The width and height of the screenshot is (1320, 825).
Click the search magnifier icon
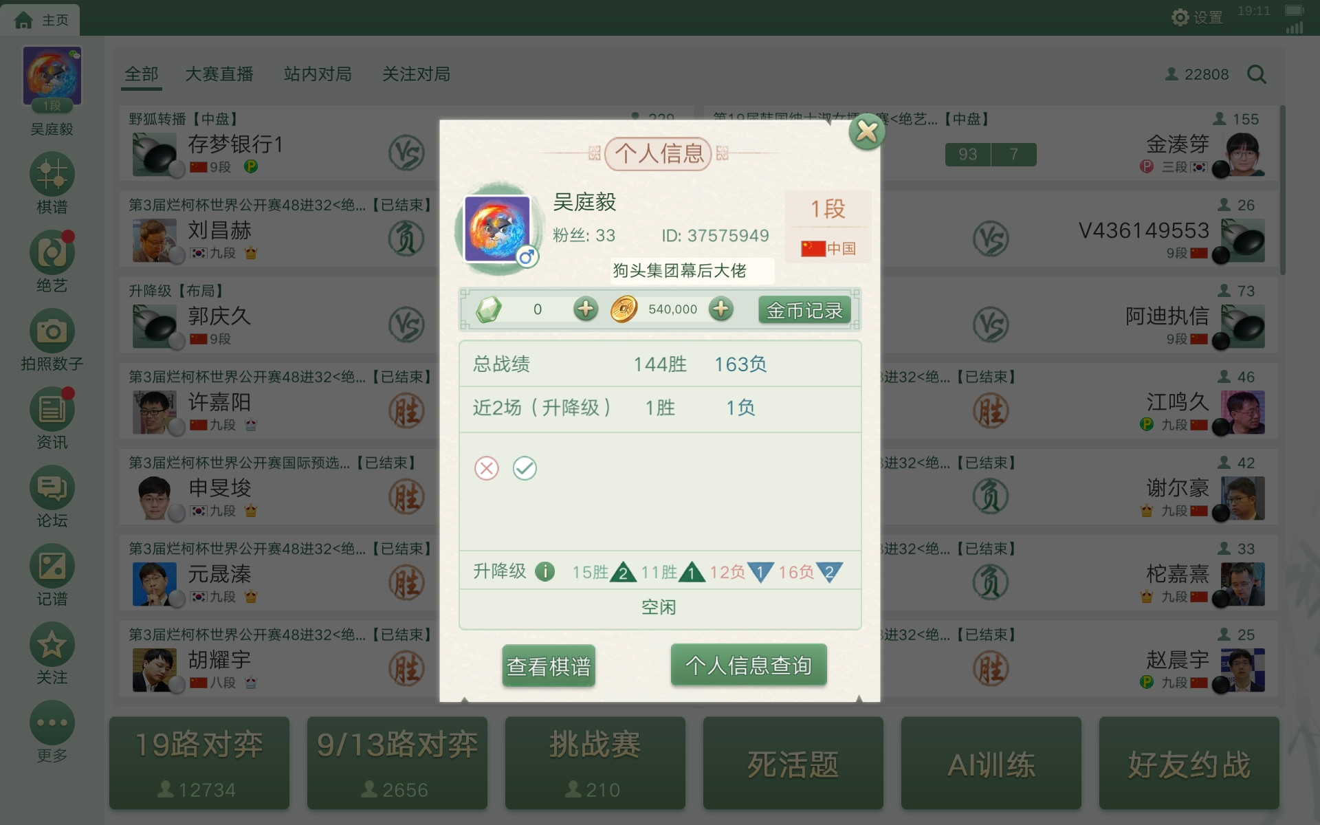tap(1257, 74)
